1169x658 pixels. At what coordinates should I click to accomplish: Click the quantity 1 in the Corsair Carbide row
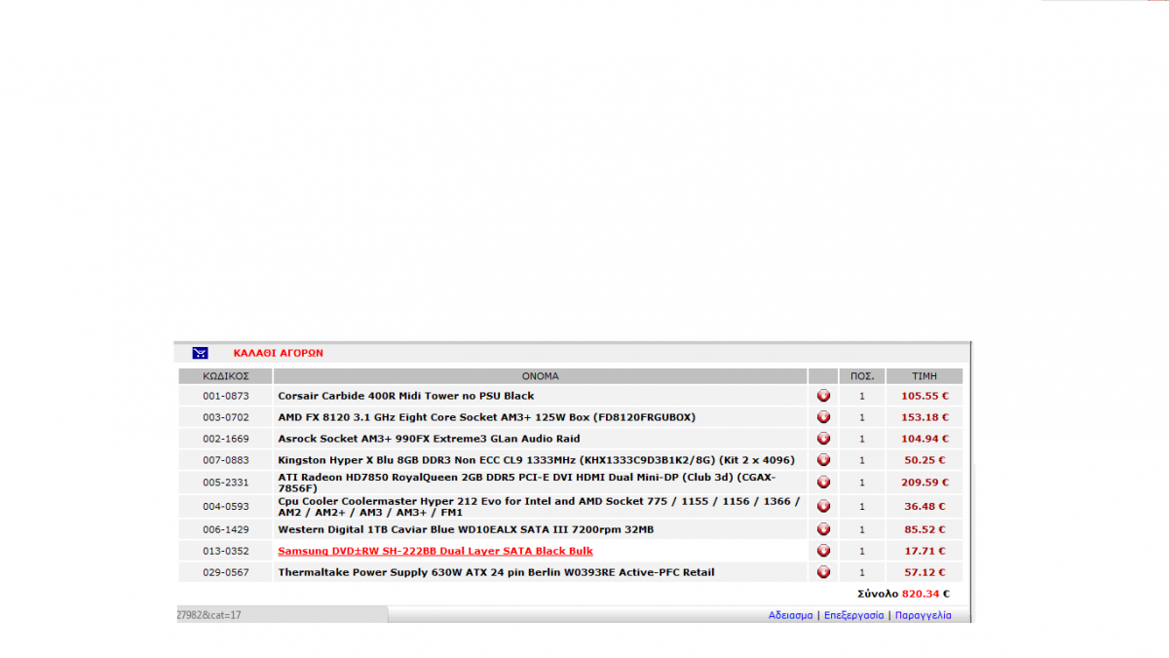click(862, 396)
